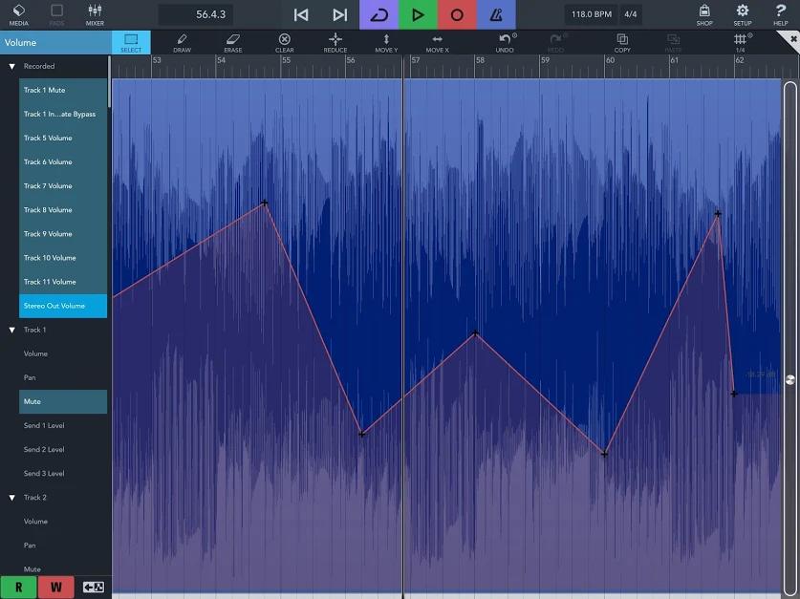Screen dimensions: 800x599
Task: Toggle automation Write button W
Action: 56,587
